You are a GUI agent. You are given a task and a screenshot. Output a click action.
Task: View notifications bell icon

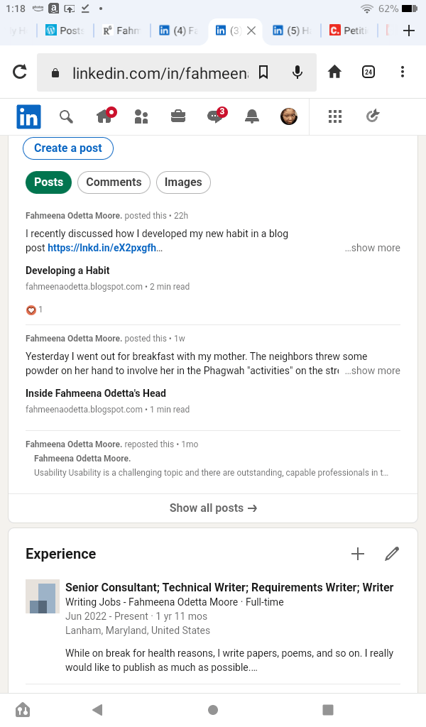coord(252,116)
